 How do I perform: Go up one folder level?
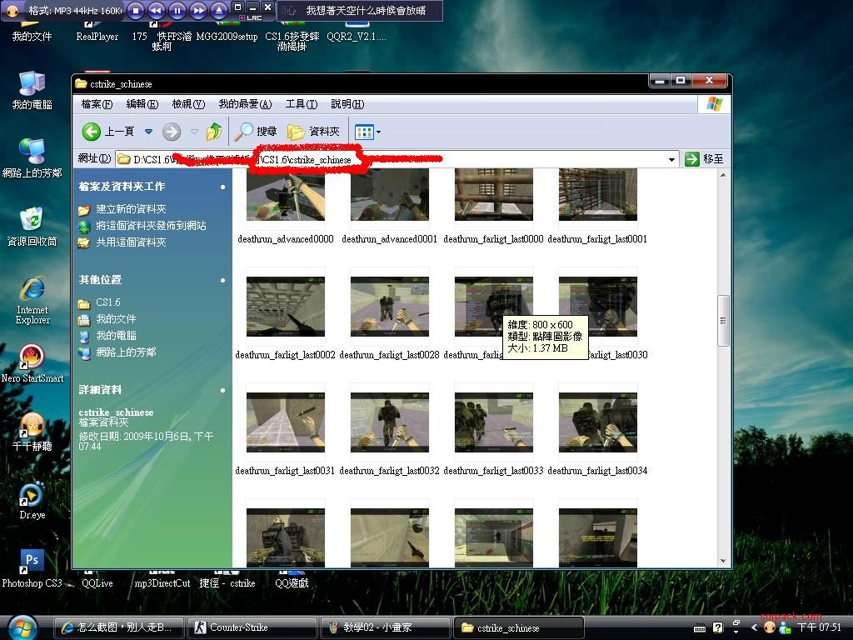click(x=214, y=132)
